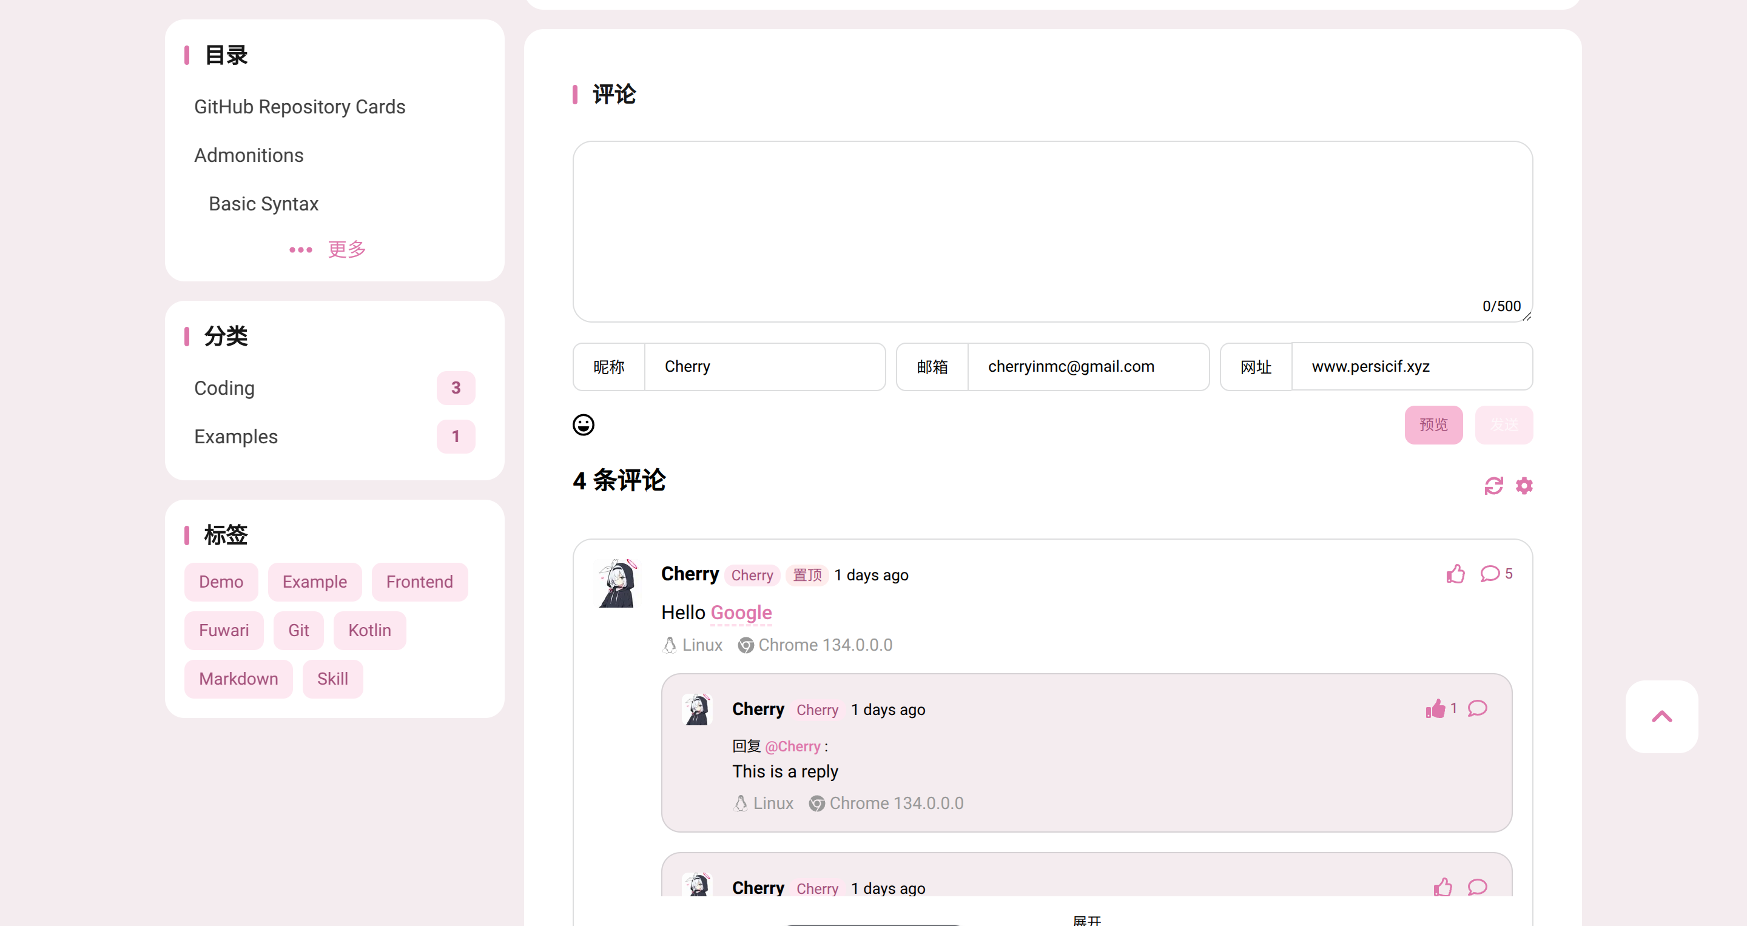Like the pinned Hello Google comment
This screenshot has height=926, width=1747.
click(1455, 574)
